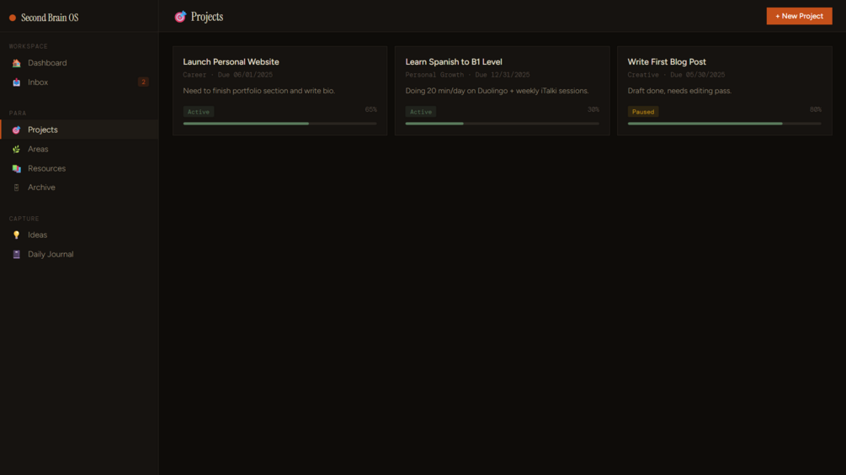Open the Daily Journal notebook icon
Image resolution: width=846 pixels, height=475 pixels.
[16, 254]
